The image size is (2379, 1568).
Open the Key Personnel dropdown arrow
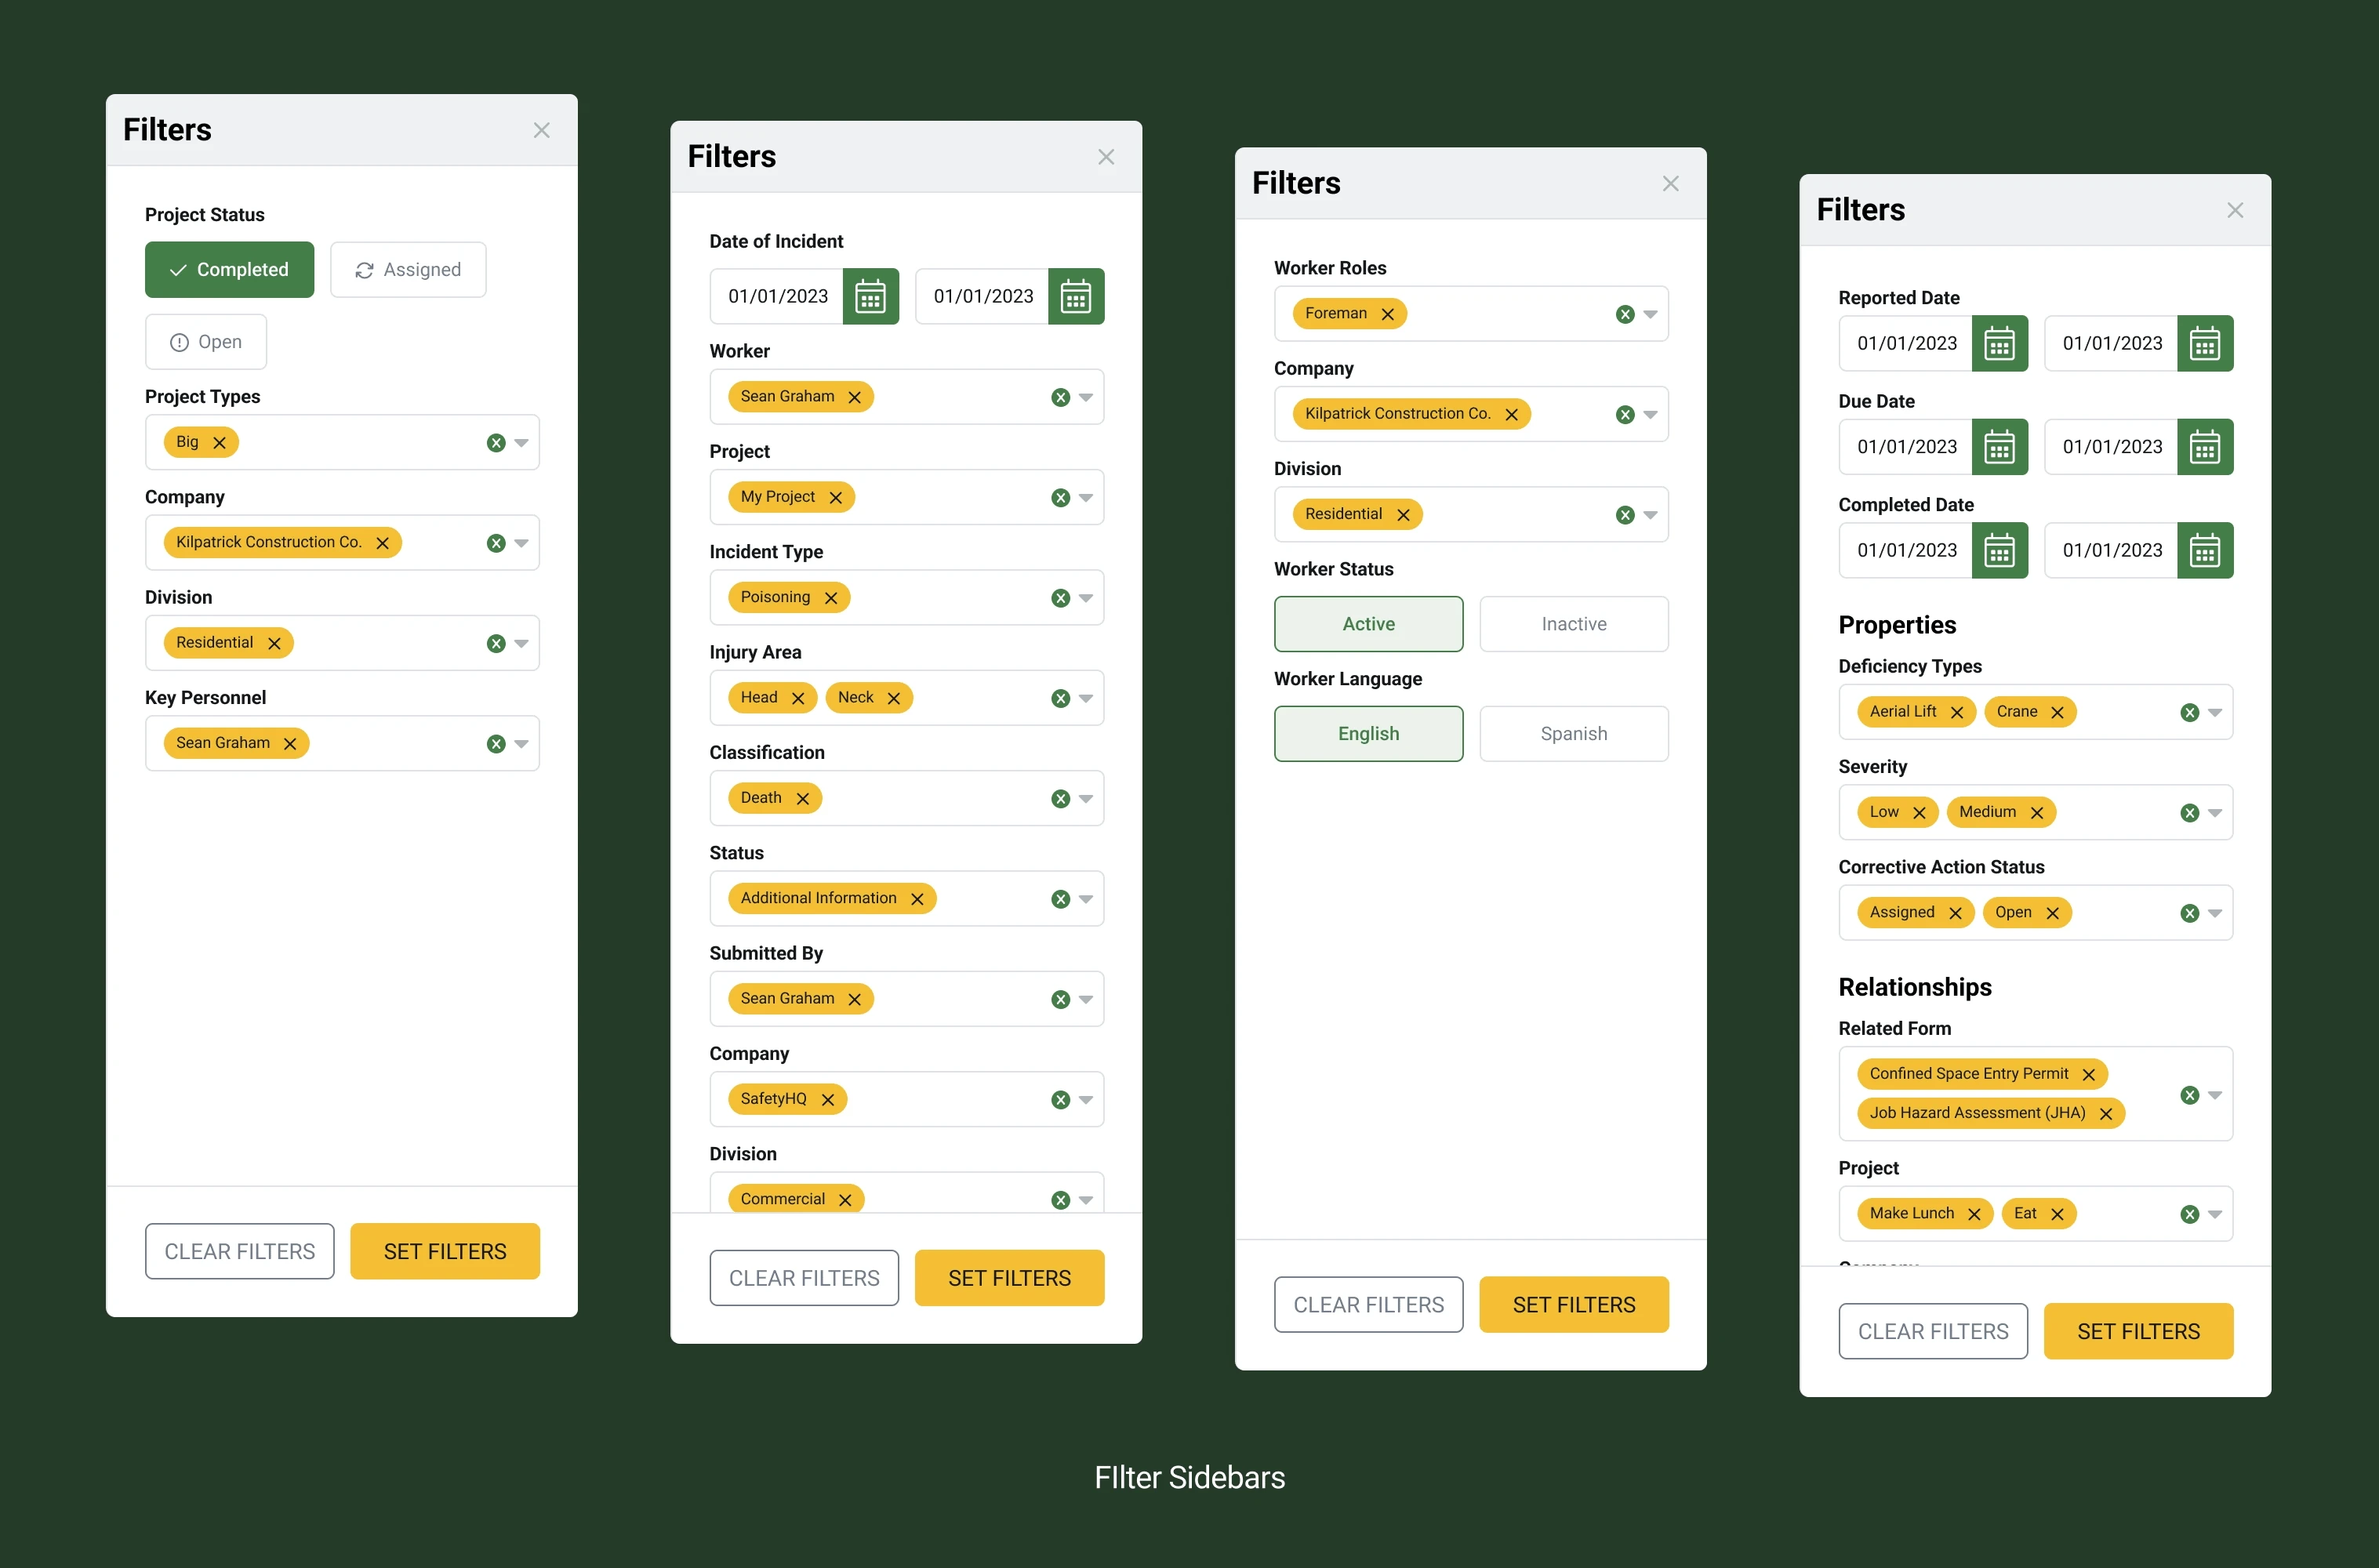(521, 743)
